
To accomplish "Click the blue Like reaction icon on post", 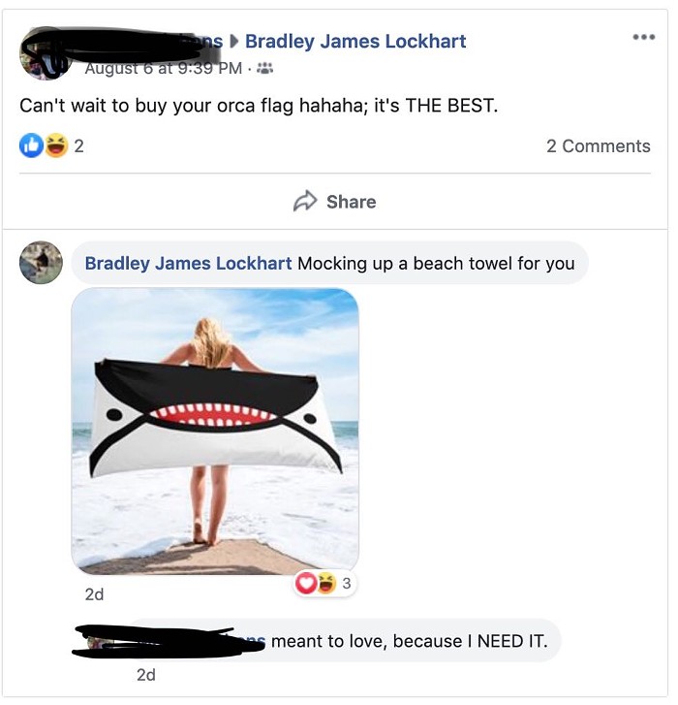I will pos(31,145).
